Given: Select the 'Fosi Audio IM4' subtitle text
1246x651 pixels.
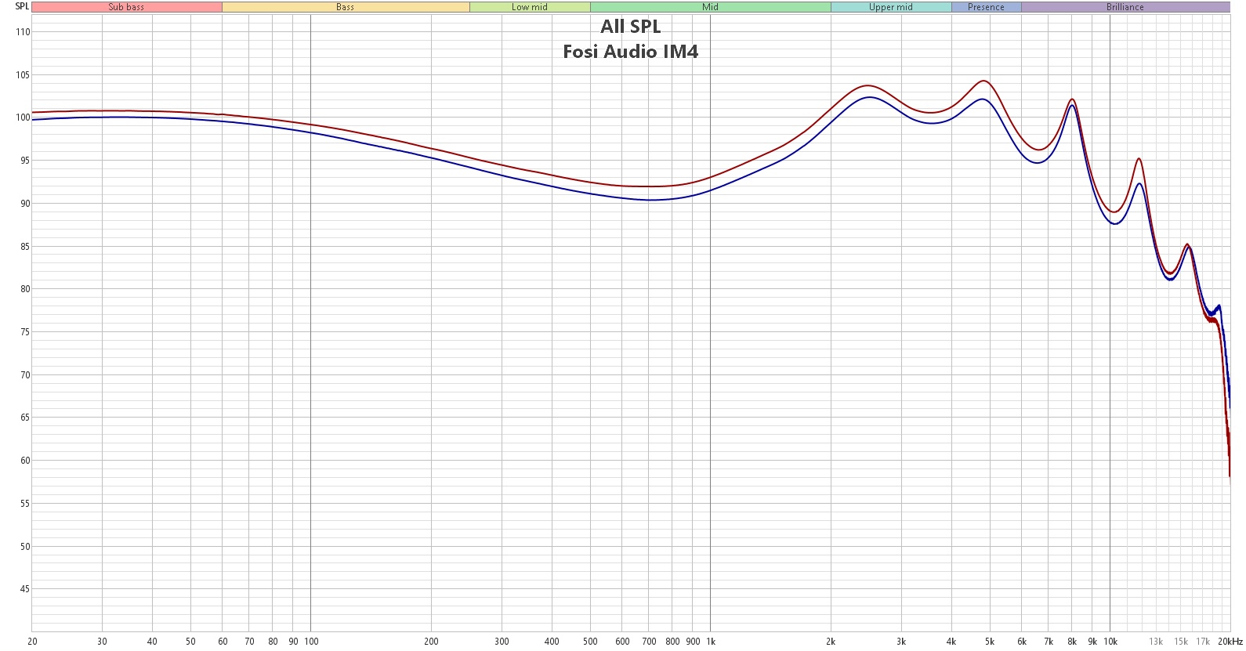Looking at the screenshot, I should 631,52.
